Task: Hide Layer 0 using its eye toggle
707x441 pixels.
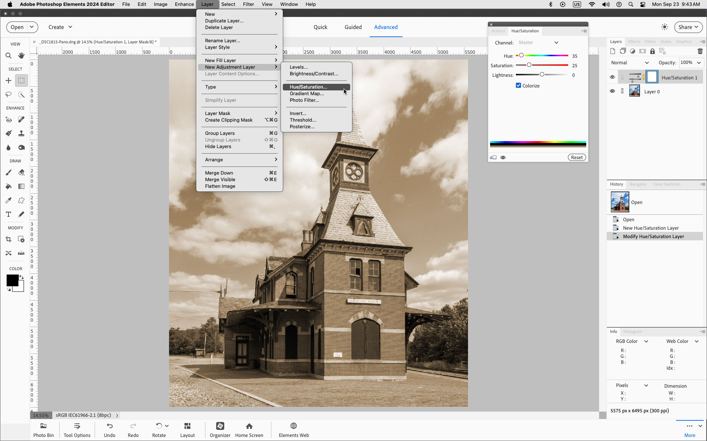Action: [612, 91]
